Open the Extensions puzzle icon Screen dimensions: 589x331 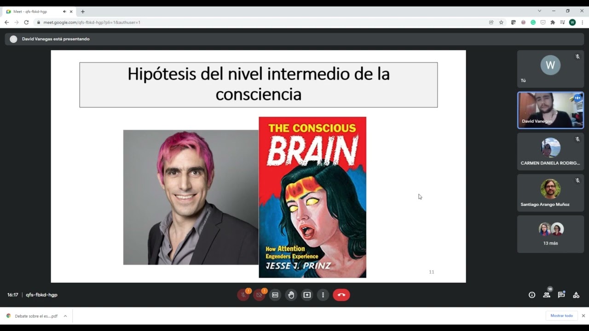pyautogui.click(x=553, y=22)
